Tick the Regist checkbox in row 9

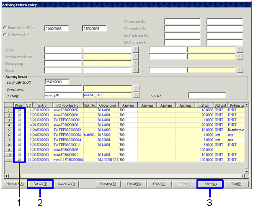coord(19,150)
